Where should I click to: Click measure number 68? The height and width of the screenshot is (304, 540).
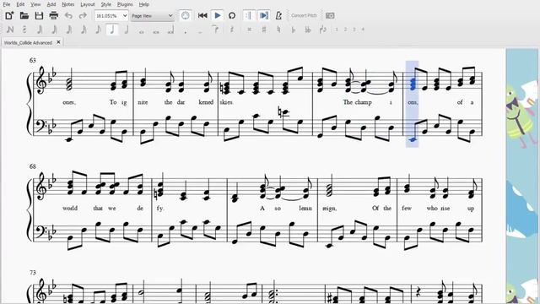tap(33, 166)
